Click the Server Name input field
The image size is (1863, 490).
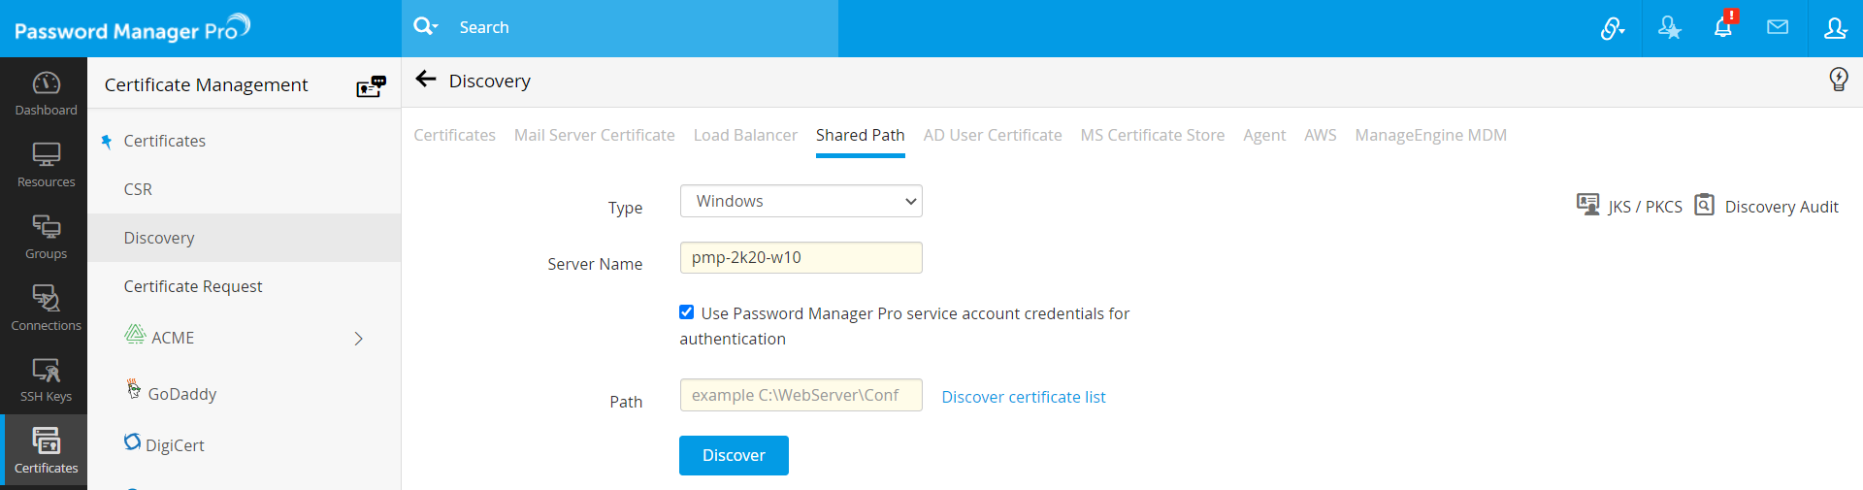[801, 257]
